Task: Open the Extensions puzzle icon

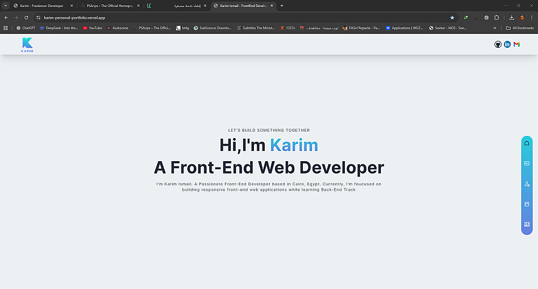Action: click(497, 18)
